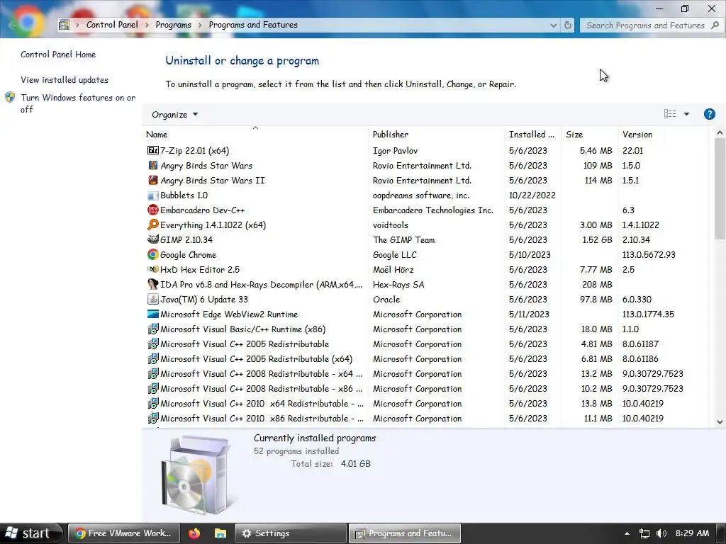Sort by the Installed On column header
The image size is (726, 544).
point(533,134)
